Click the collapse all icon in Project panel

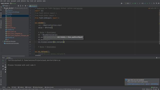23,6
